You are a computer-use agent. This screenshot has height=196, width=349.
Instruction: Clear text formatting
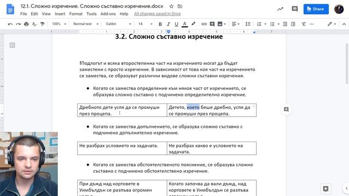[x=304, y=24]
